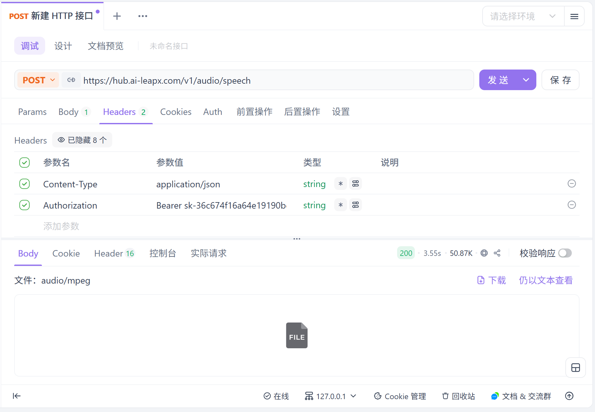This screenshot has width=595, height=412.
Task: Change the Content-Type string type
Action: click(314, 184)
